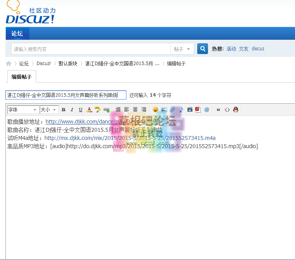Insert Flash with the red Flash icon
This screenshot has height=260, width=295.
198,110
